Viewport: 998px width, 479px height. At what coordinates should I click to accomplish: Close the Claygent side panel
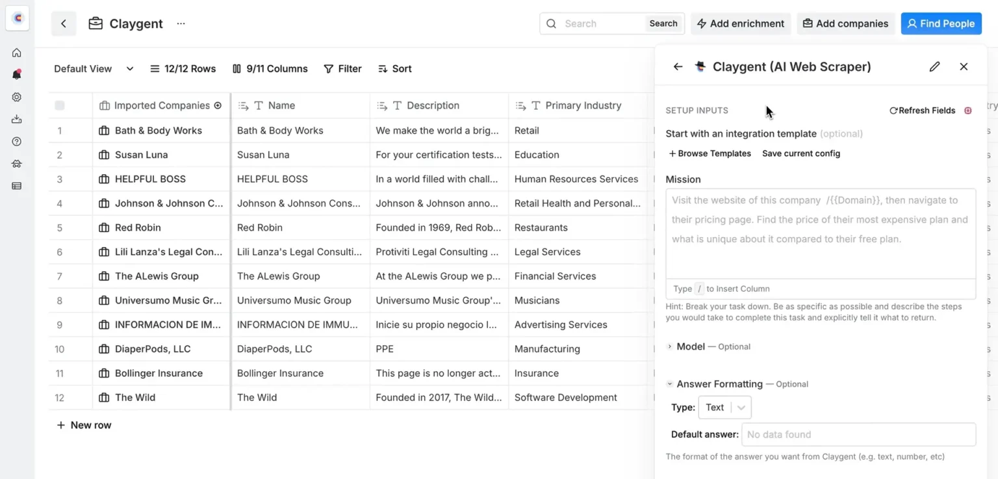point(964,66)
